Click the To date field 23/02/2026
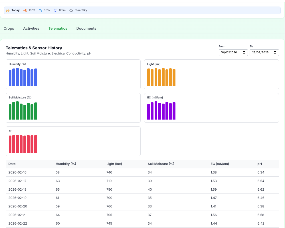The width and height of the screenshot is (285, 228). click(264, 53)
